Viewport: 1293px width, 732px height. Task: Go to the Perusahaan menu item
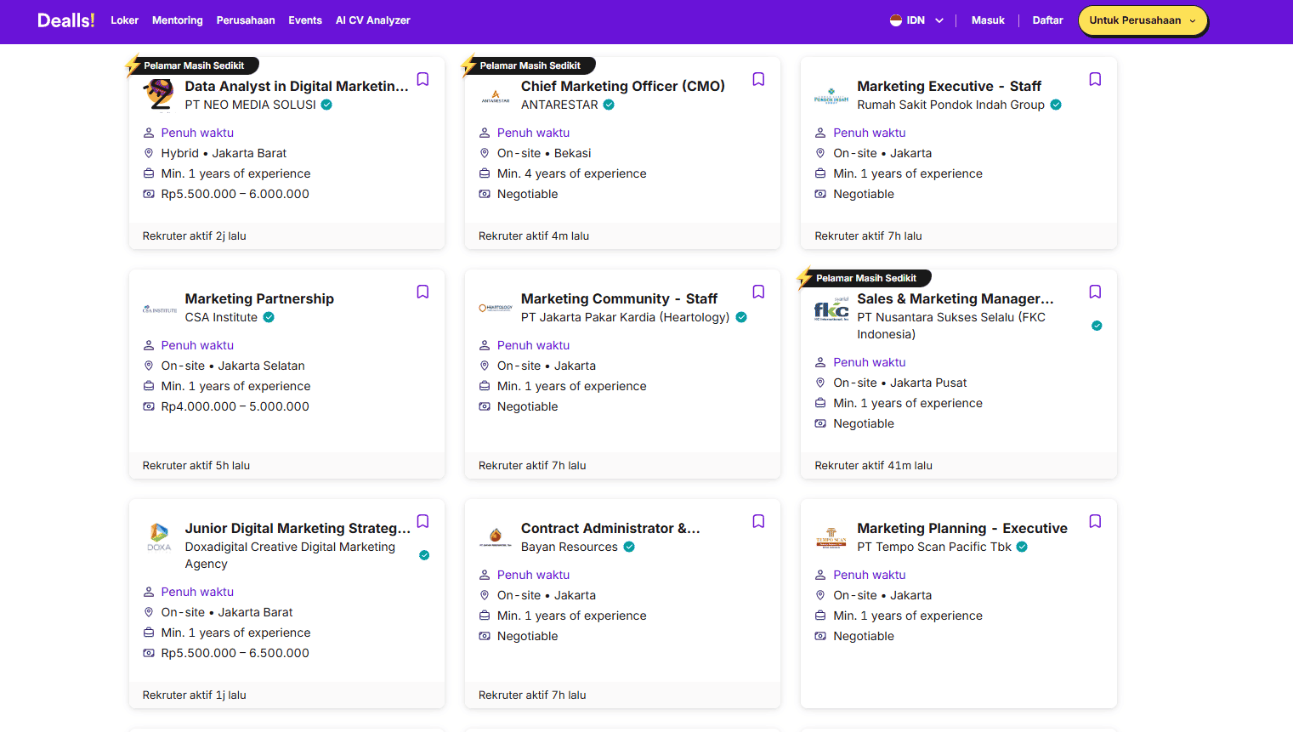[x=246, y=20]
